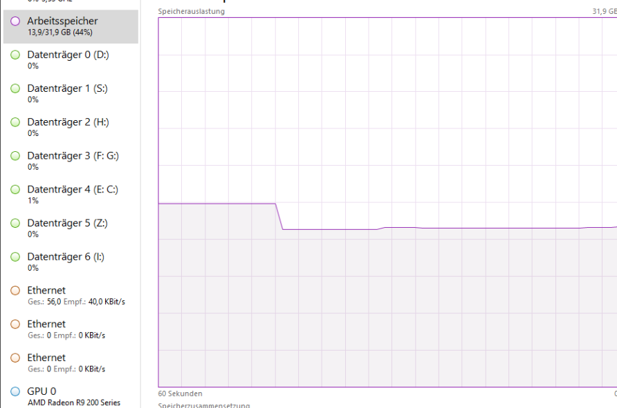Click the Datenträger 5 (Z:) disk icon

15,223
